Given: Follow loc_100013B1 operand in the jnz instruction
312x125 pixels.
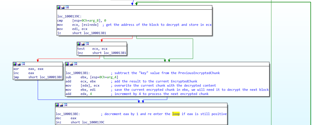Looking at the screenshot, I should 114,53.
